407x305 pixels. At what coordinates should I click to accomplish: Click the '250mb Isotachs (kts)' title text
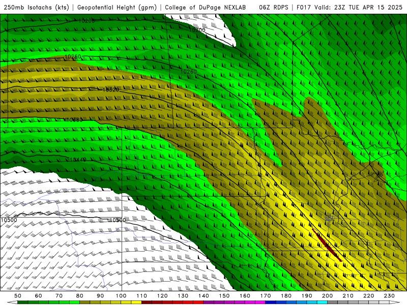point(37,7)
